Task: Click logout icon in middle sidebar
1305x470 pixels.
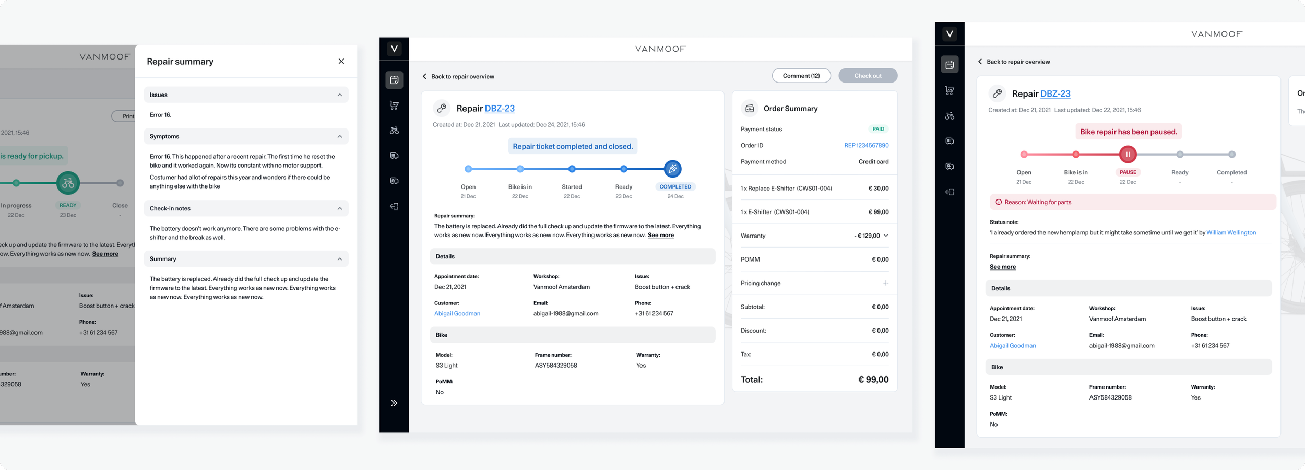Action: click(x=394, y=206)
